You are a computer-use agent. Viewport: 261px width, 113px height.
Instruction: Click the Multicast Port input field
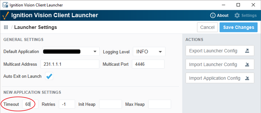(x=148, y=64)
